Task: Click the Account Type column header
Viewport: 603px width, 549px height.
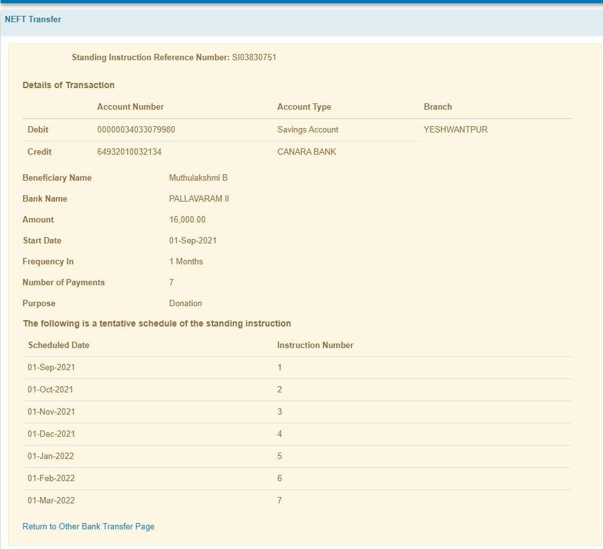Action: 304,107
